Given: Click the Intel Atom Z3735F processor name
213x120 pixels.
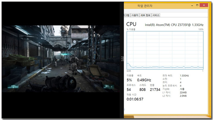Looking at the screenshot, I should [174, 25].
